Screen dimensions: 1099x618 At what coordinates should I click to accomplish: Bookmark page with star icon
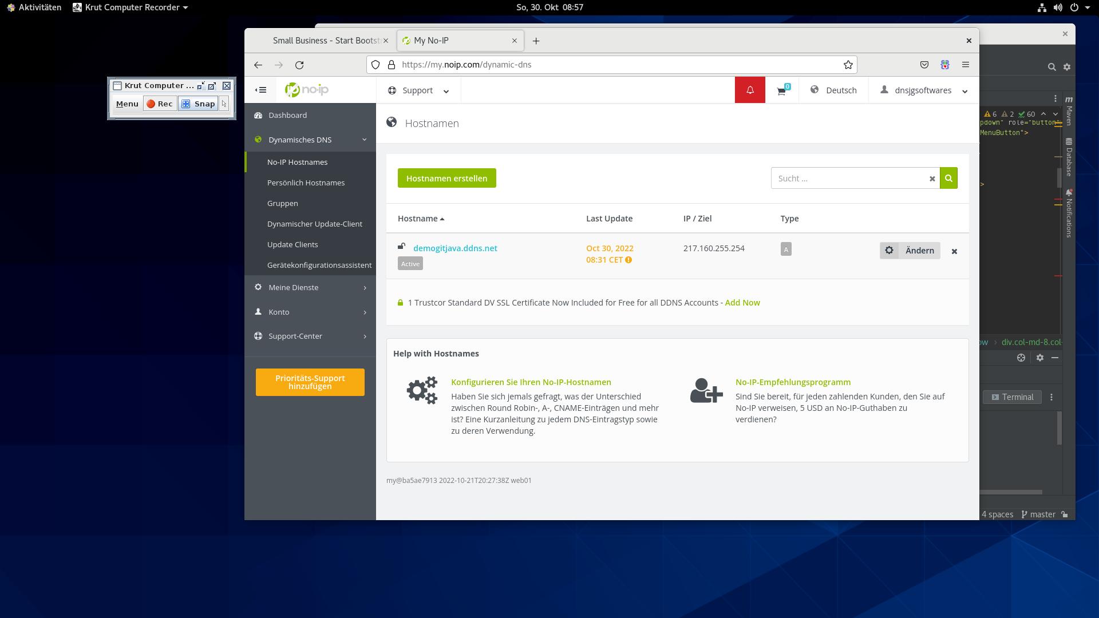848,65
